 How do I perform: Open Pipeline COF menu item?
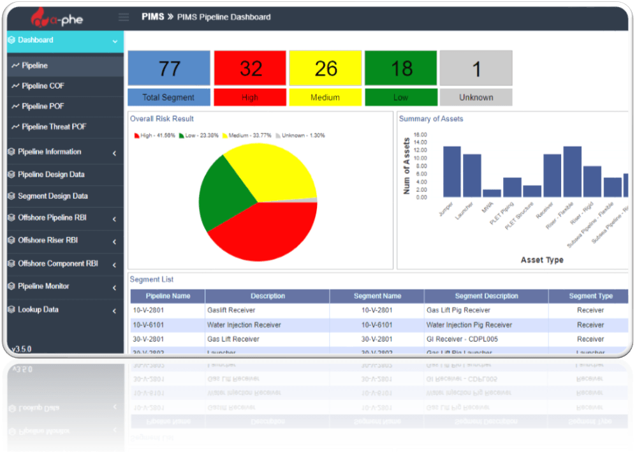pyautogui.click(x=66, y=86)
